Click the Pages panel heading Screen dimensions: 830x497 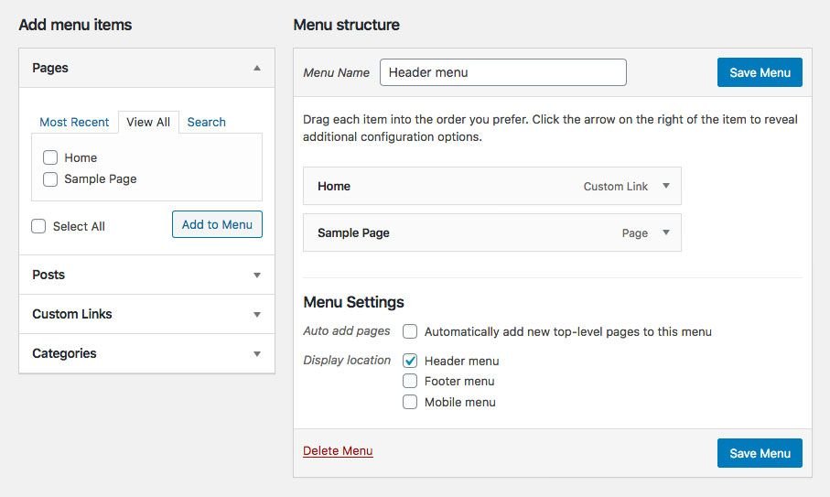point(146,68)
